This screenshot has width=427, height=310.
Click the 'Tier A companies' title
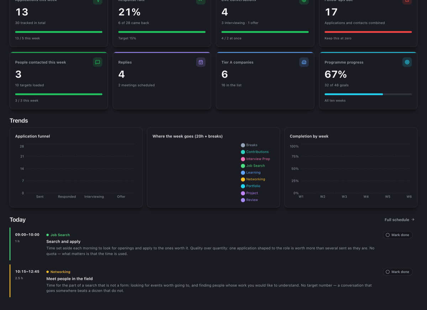tap(237, 62)
